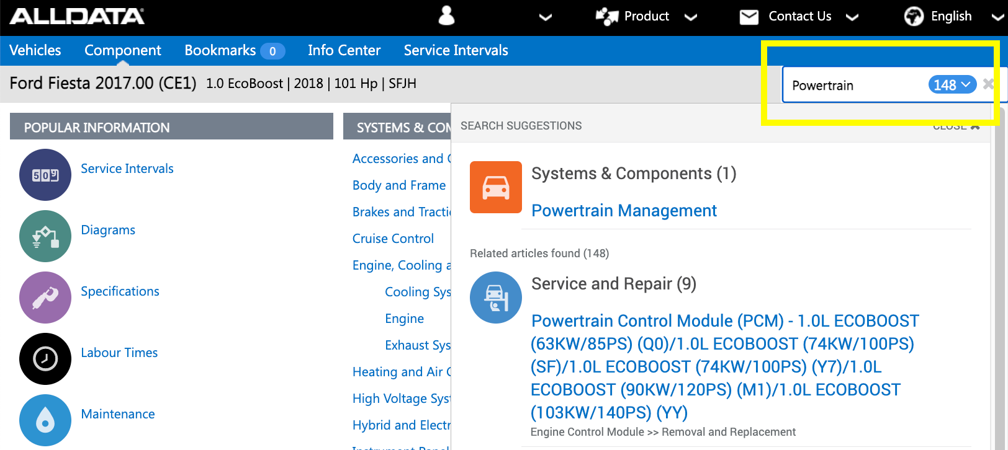The image size is (1008, 450).
Task: Open the Info Center tab
Action: (x=344, y=50)
